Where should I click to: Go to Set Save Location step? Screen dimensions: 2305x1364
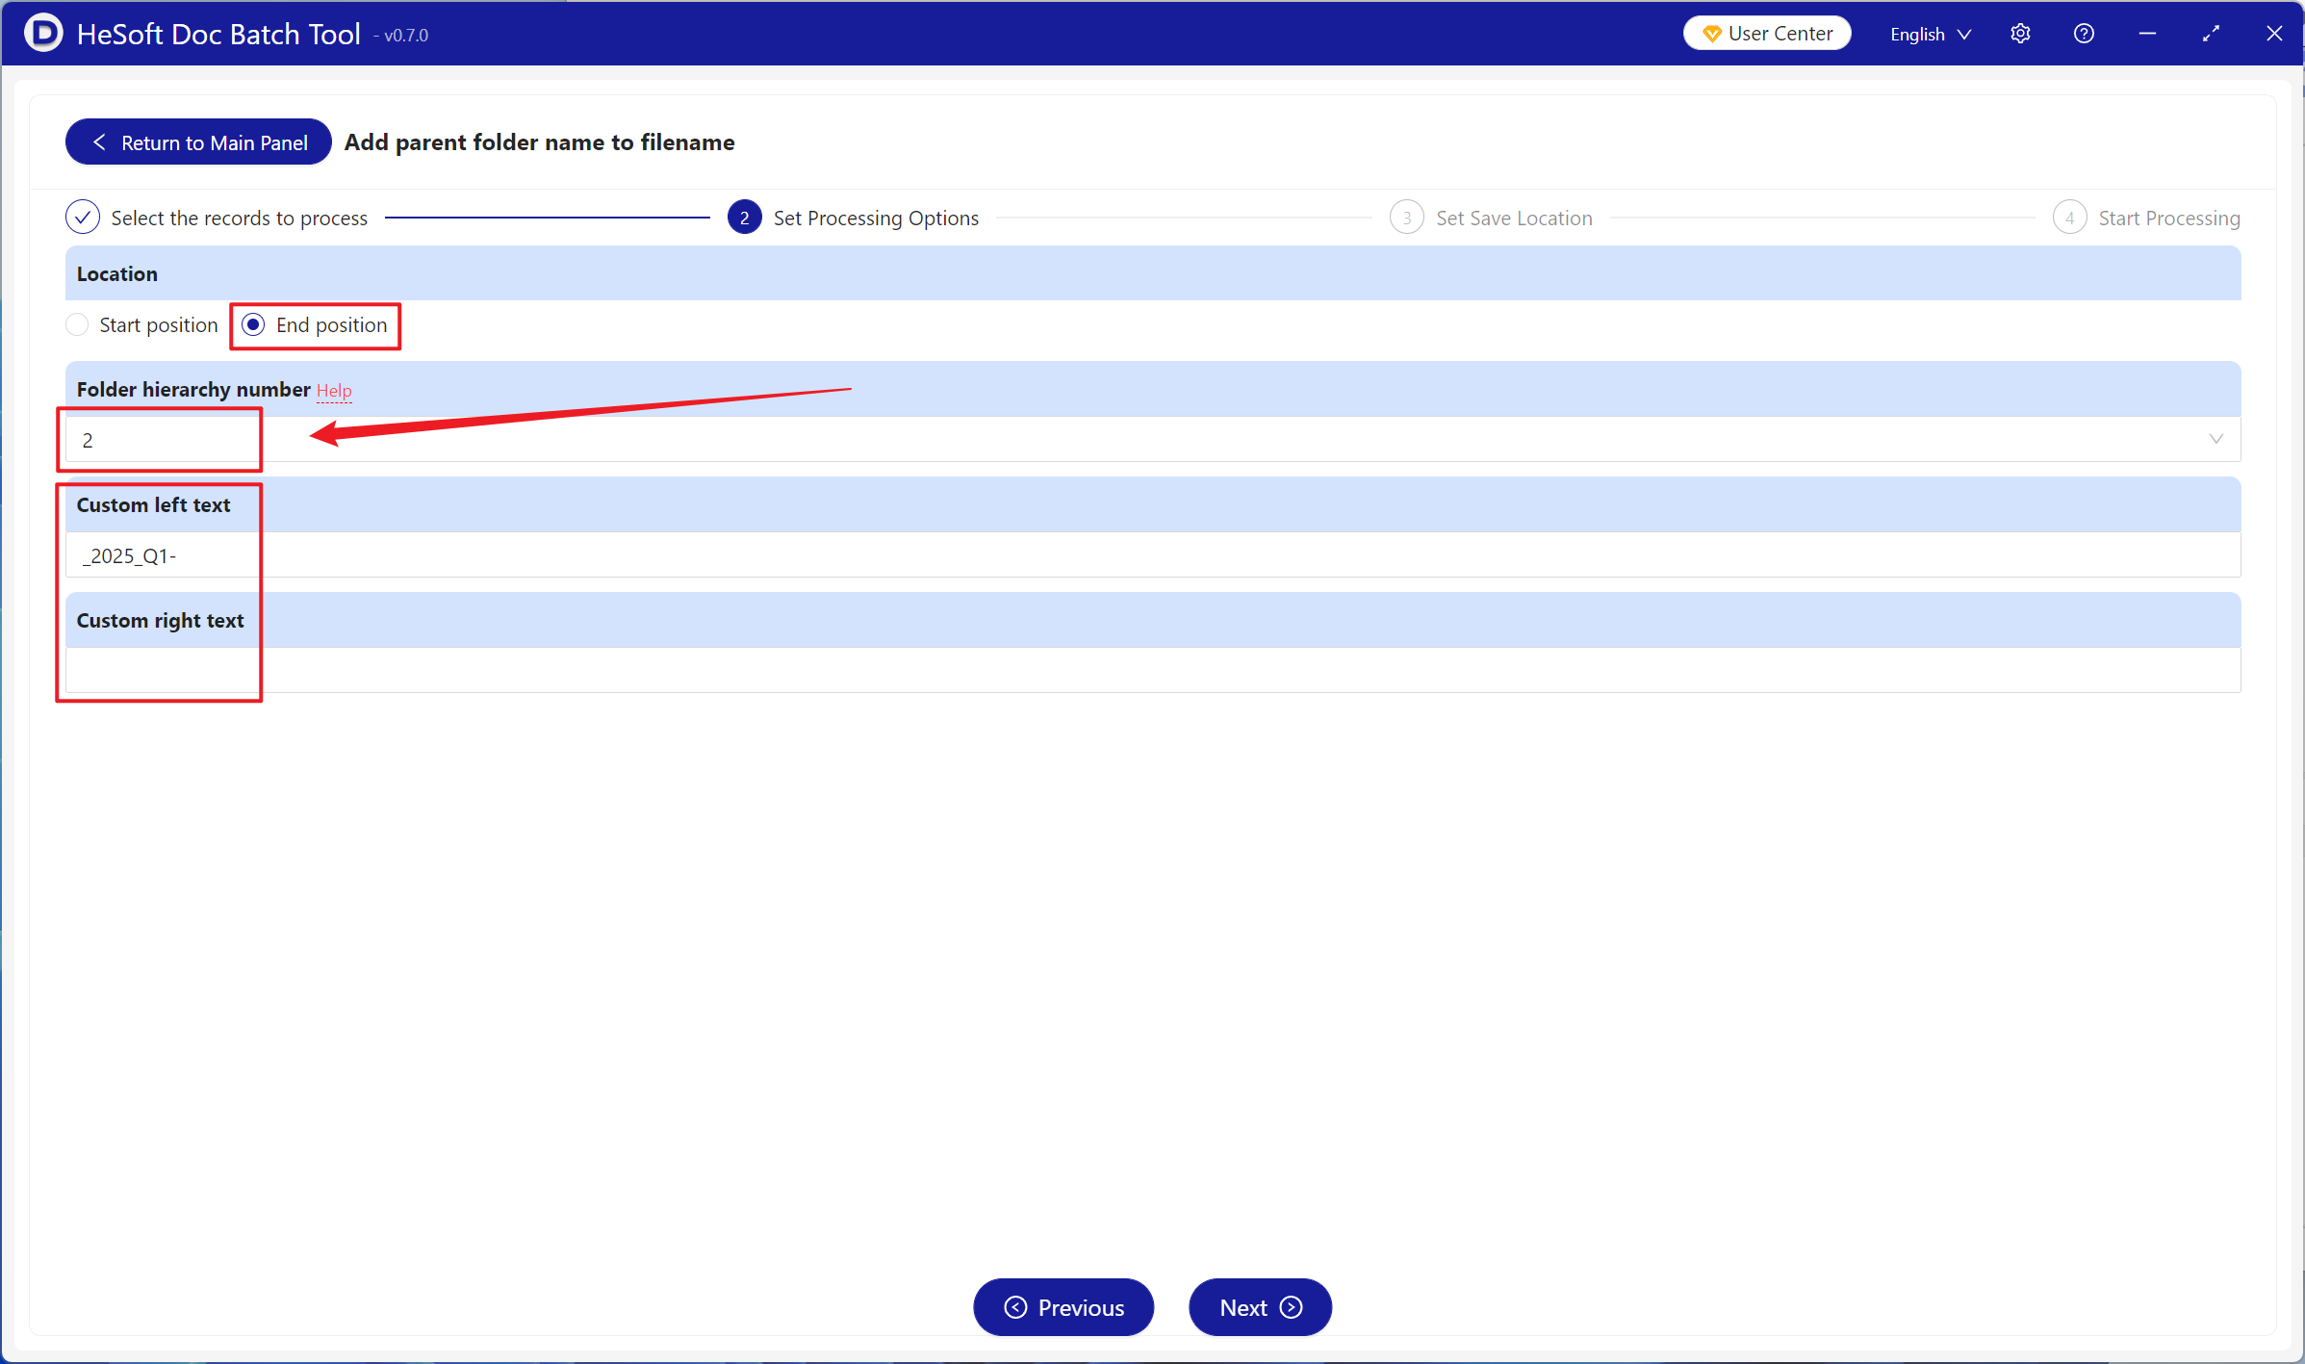[1513, 218]
